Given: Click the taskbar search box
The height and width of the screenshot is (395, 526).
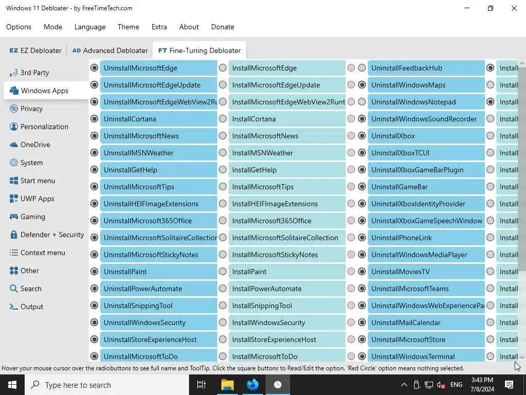Looking at the screenshot, I should pos(107,385).
